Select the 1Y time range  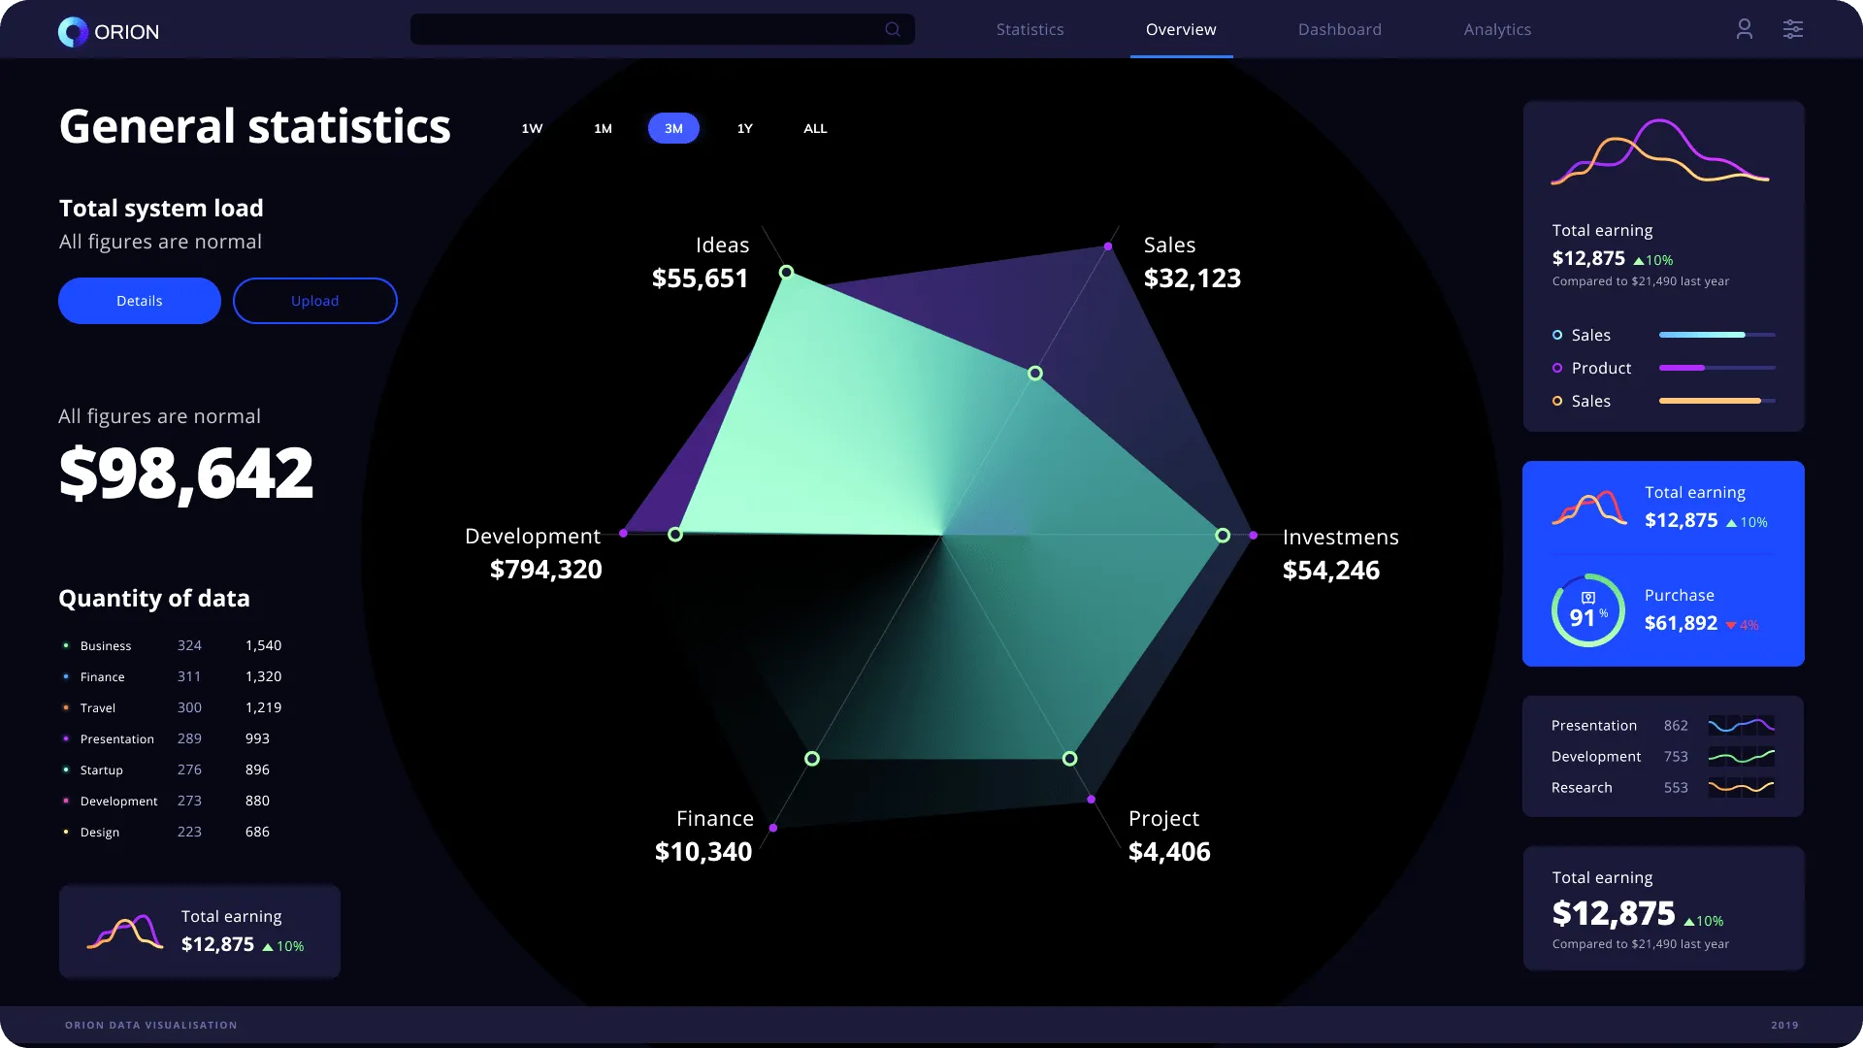point(744,128)
